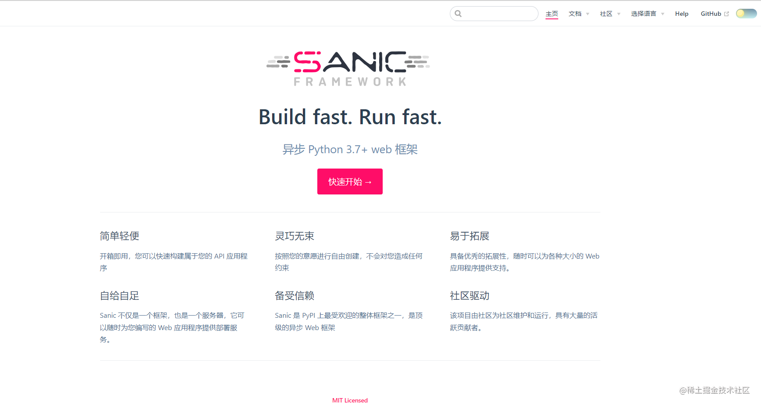The height and width of the screenshot is (406, 761).
Task: Click inside the search input field
Action: tap(494, 14)
